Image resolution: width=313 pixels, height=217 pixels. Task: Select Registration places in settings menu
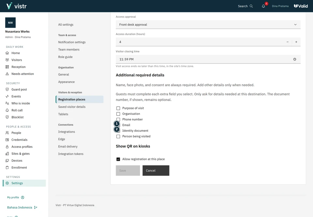coord(80,100)
